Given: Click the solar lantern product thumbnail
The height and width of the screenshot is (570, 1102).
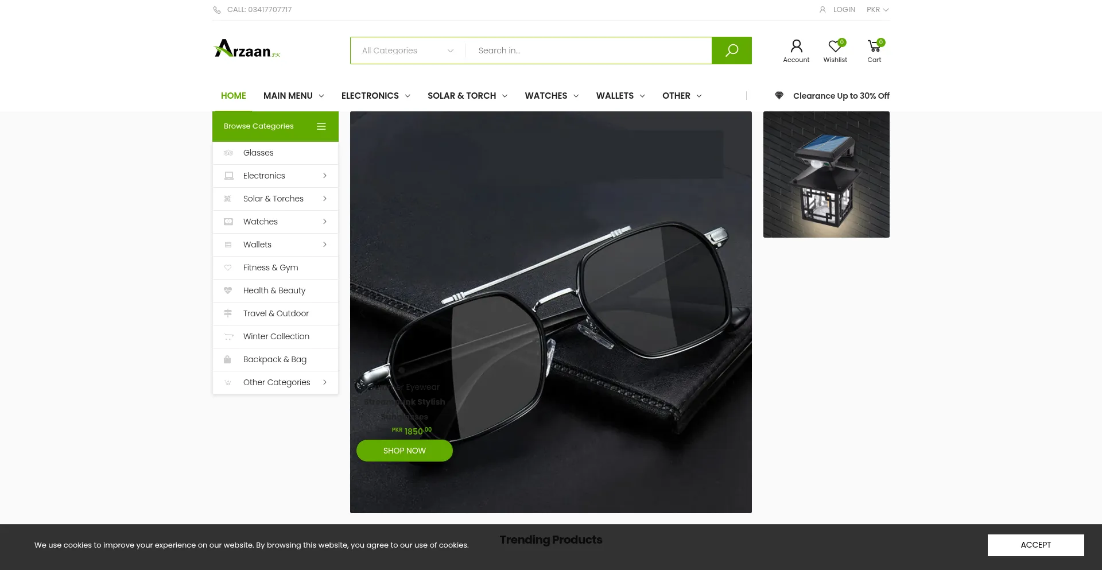Looking at the screenshot, I should [826, 175].
